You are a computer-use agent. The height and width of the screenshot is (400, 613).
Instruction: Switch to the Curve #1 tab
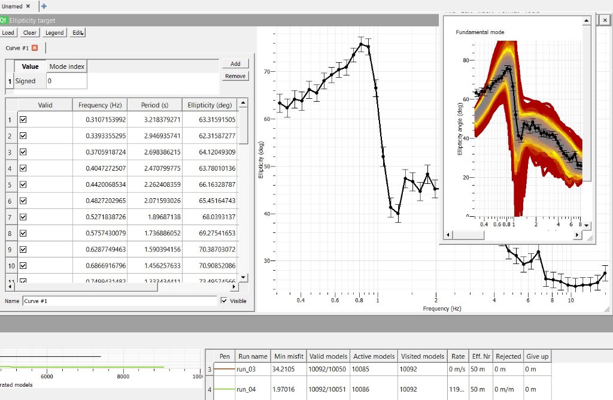(x=17, y=48)
